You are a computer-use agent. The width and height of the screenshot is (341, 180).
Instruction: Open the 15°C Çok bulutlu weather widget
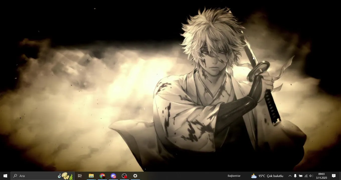pos(267,176)
